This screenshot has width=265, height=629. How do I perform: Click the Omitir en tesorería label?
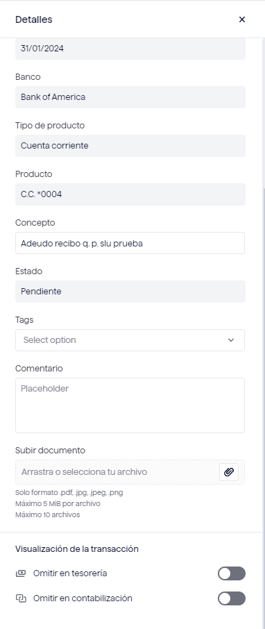point(70,573)
